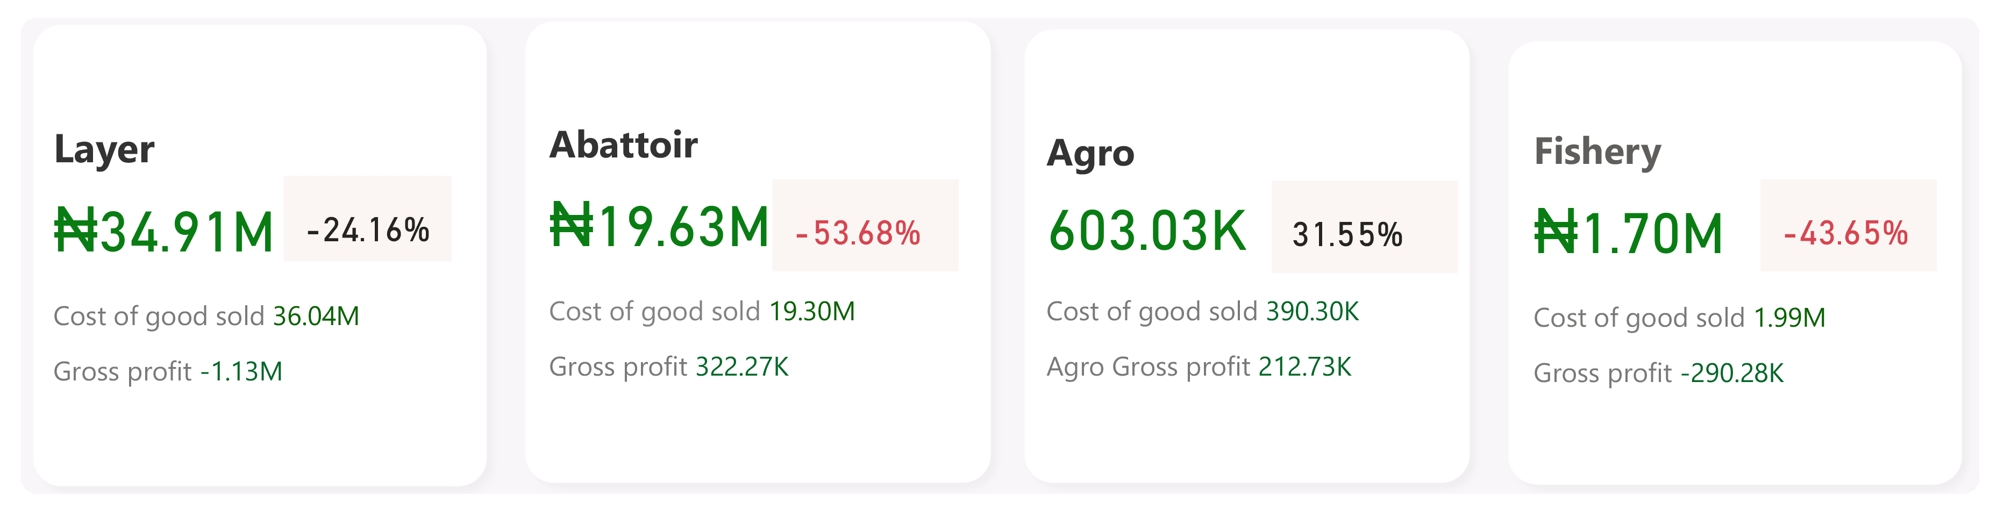Select the Layer -24.16% change badge
The width and height of the screenshot is (1997, 518).
pyautogui.click(x=367, y=219)
